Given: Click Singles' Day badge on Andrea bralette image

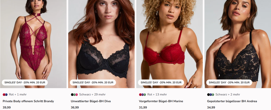Looking at the screenshot, I should click(x=229, y=82).
